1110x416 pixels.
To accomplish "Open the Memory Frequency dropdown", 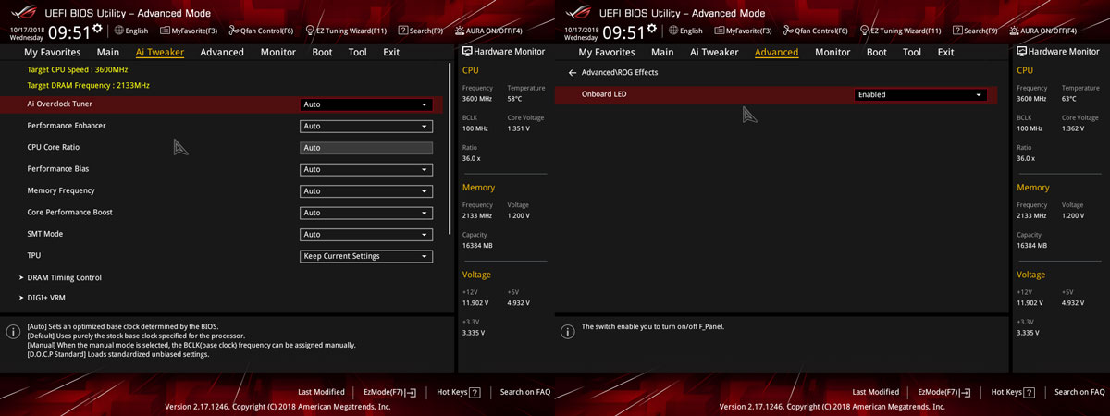I will [366, 190].
